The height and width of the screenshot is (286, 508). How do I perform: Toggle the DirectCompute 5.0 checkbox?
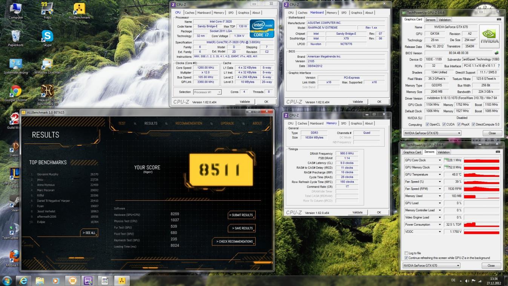[473, 125]
